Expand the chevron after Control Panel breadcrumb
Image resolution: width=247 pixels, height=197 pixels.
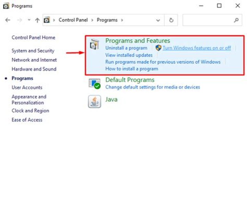pyautogui.click(x=92, y=20)
